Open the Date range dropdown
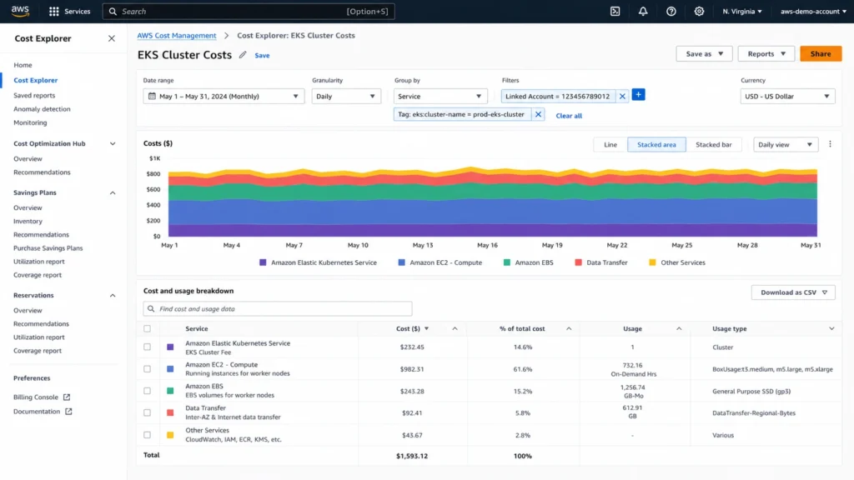Screen dimensions: 854x480 pos(224,97)
